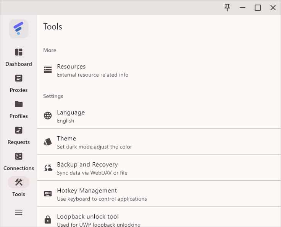The image size is (281, 227).
Task: Open the Proxies icon in sidebar
Action: point(19,78)
